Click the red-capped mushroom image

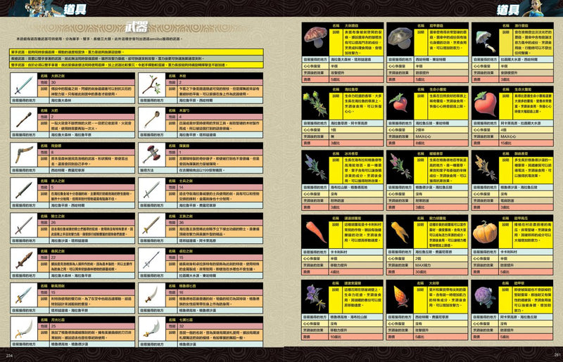pos(315,39)
